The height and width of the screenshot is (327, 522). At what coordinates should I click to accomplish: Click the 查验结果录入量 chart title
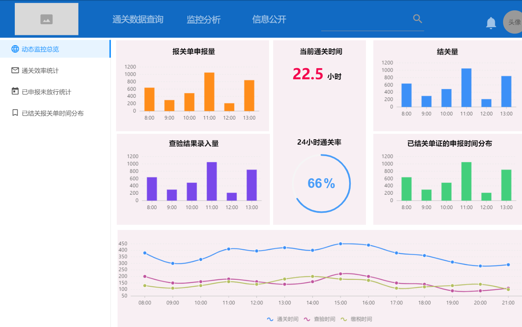194,143
